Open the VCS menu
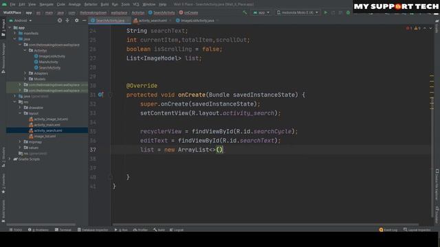 pos(136,4)
